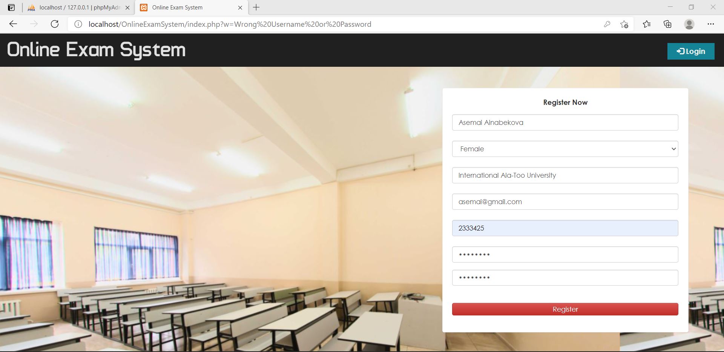
Task: Click the asemai@gmail.com email field
Action: (565, 202)
